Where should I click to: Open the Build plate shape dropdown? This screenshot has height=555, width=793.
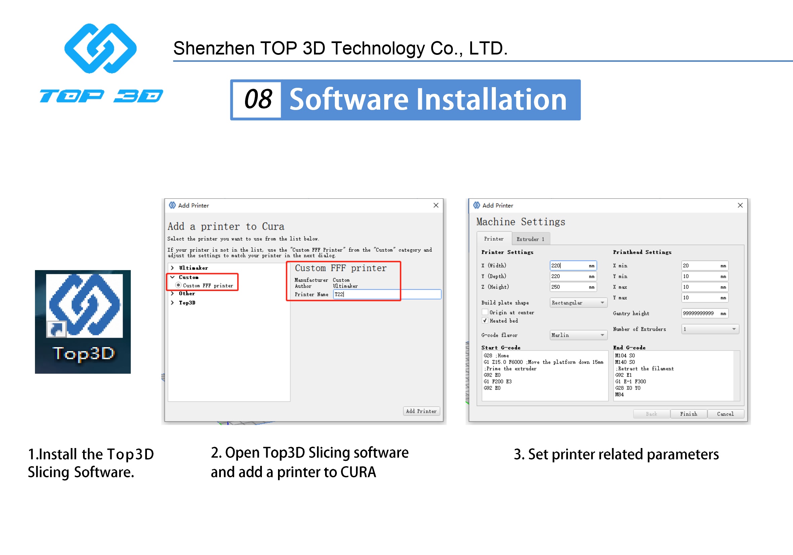pyautogui.click(x=579, y=303)
